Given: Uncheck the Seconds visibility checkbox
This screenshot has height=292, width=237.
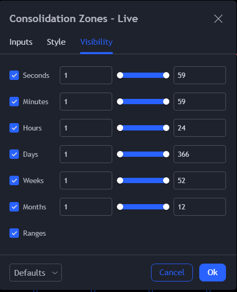Looking at the screenshot, I should point(14,75).
